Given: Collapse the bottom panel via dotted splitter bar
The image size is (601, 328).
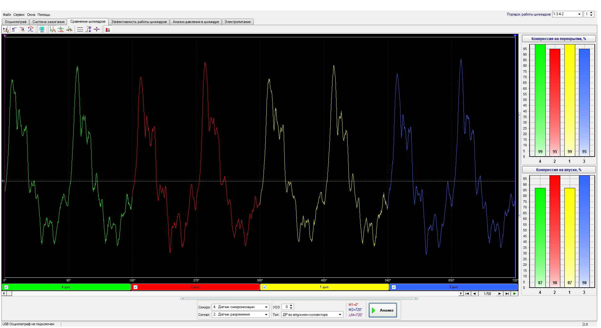Looking at the screenshot, I should click(x=299, y=299).
